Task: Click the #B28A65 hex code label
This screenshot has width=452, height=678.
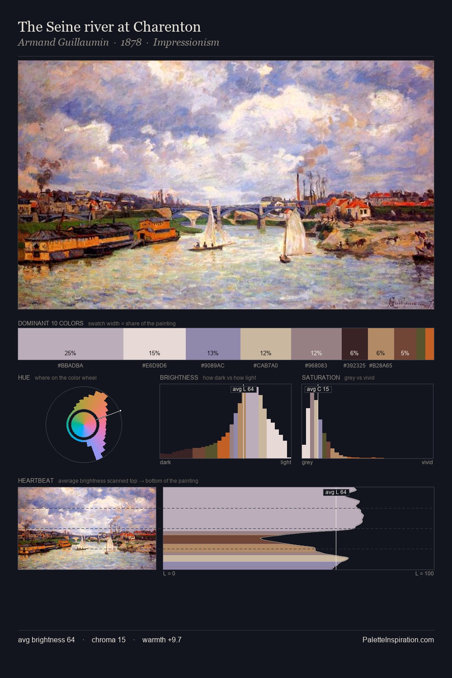Action: 381,366
